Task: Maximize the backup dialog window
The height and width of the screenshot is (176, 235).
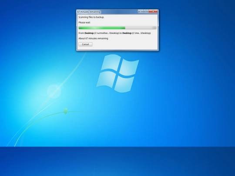Action: (x=146, y=11)
